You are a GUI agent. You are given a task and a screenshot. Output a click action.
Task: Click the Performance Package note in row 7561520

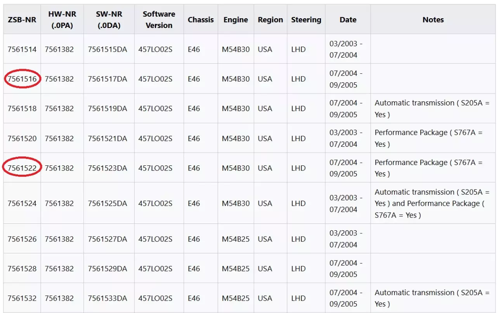(x=428, y=139)
